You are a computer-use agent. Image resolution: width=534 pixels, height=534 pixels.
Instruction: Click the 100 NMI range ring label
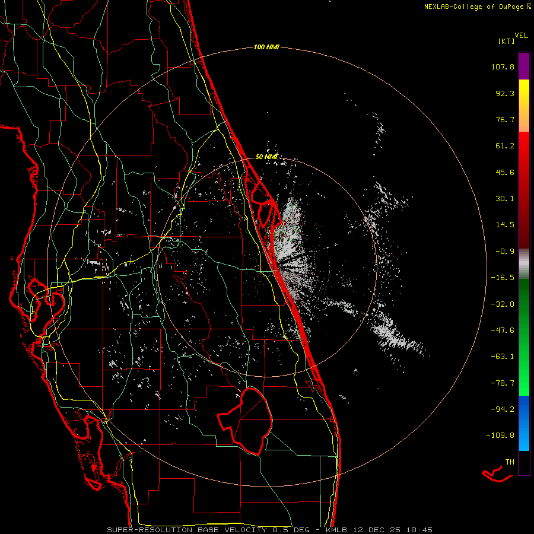click(266, 47)
